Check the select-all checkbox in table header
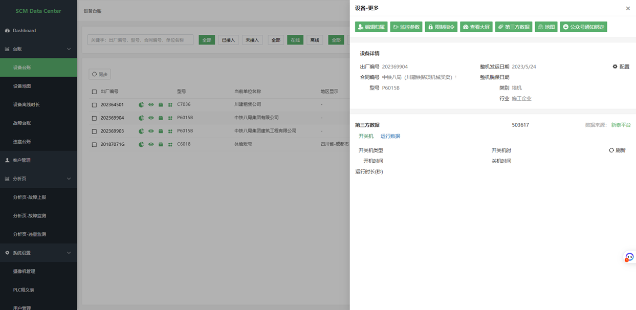 click(x=94, y=91)
